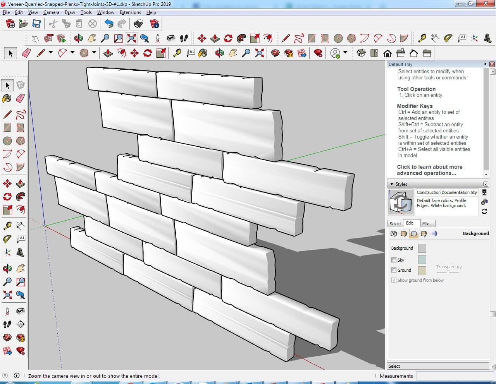The width and height of the screenshot is (496, 384).
Task: Select the Eraser tool in left toolbar
Action: [x=21, y=98]
